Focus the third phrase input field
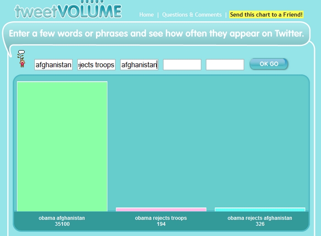 pyautogui.click(x=139, y=65)
